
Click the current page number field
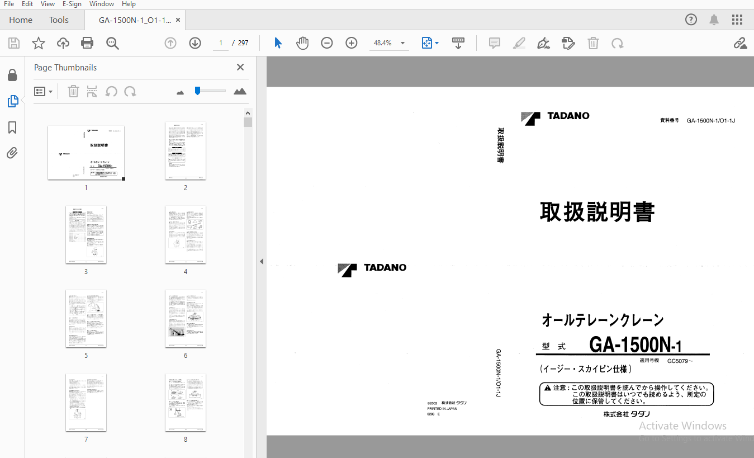pos(220,43)
